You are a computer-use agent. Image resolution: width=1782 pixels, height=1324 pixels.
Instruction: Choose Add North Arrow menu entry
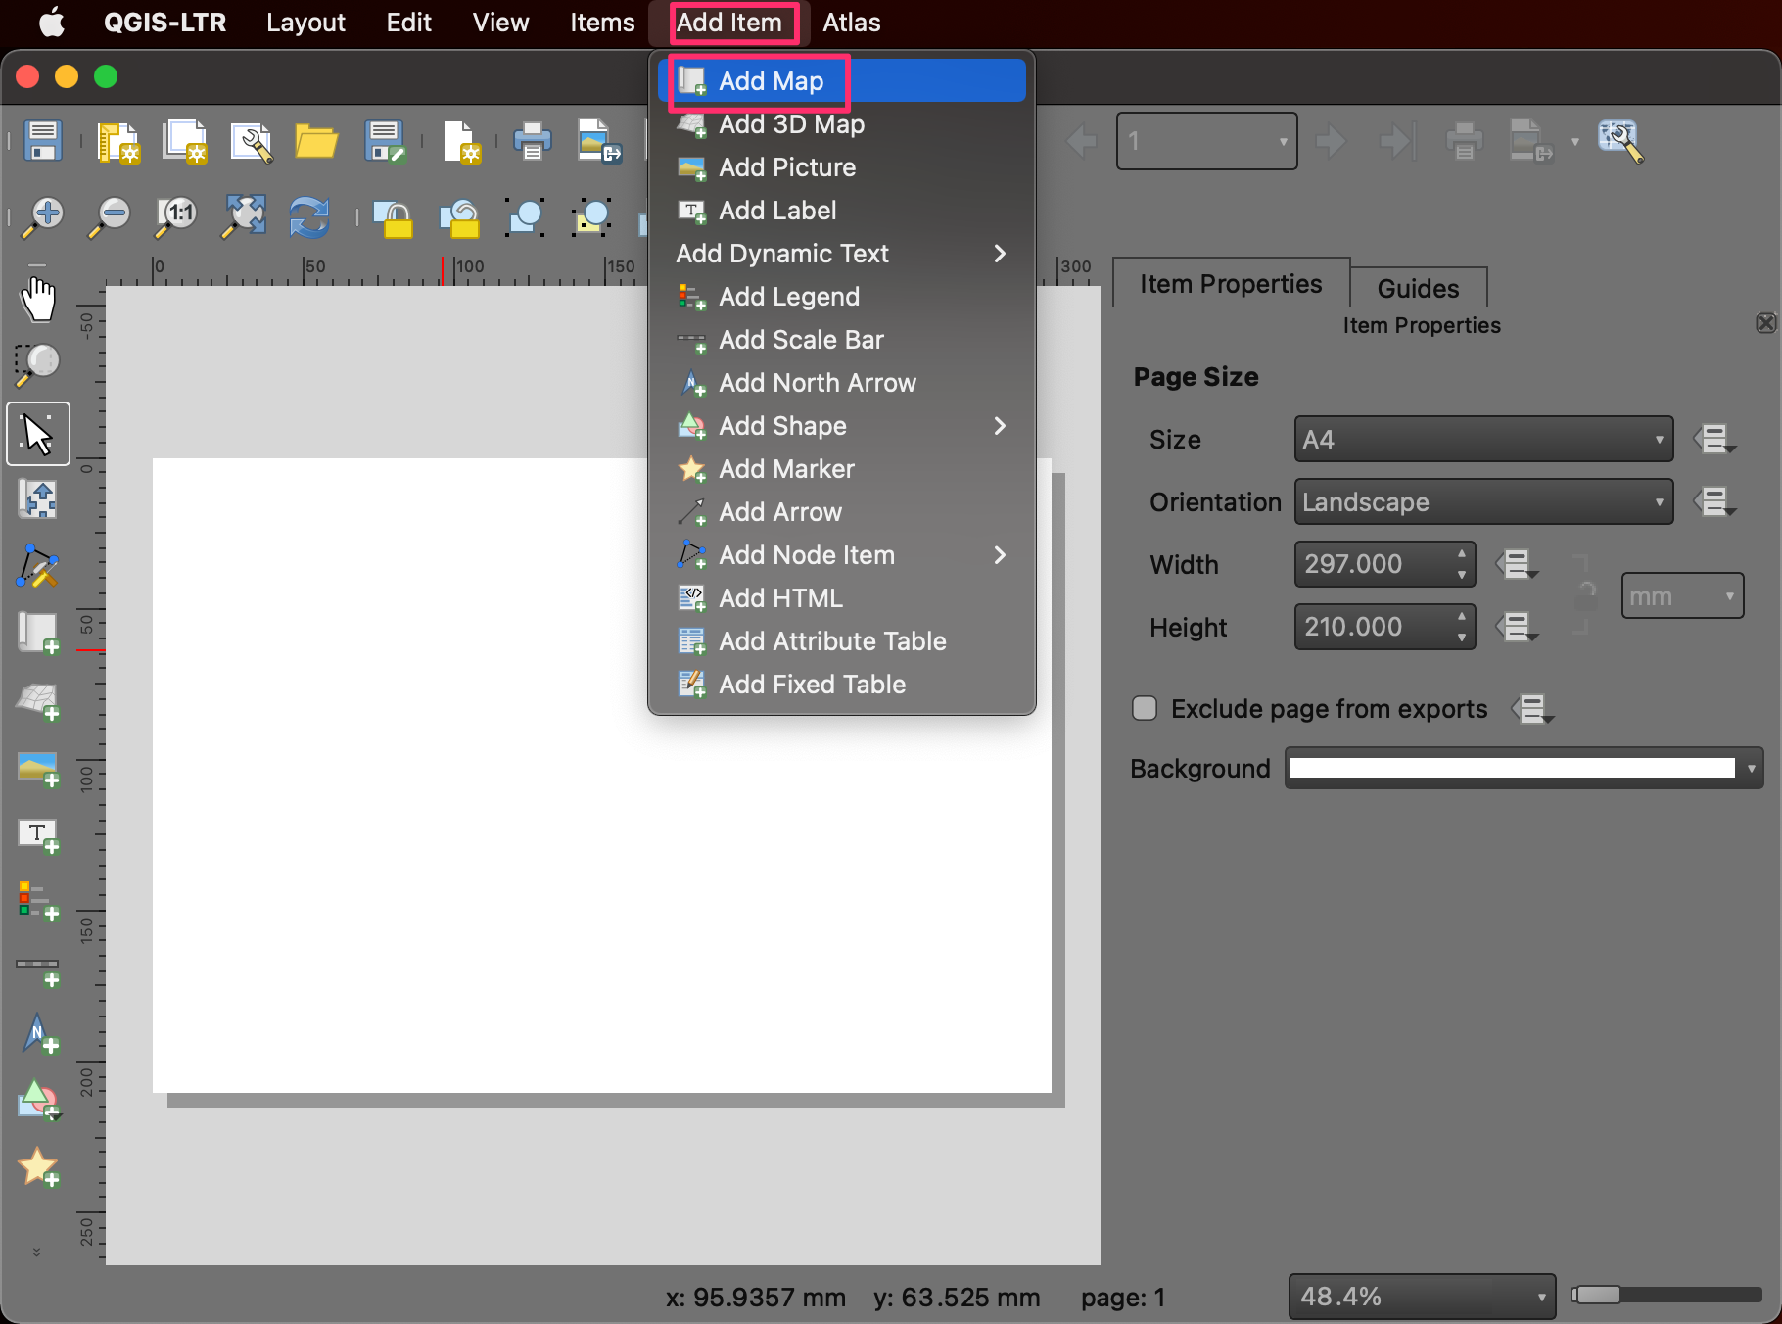click(842, 383)
